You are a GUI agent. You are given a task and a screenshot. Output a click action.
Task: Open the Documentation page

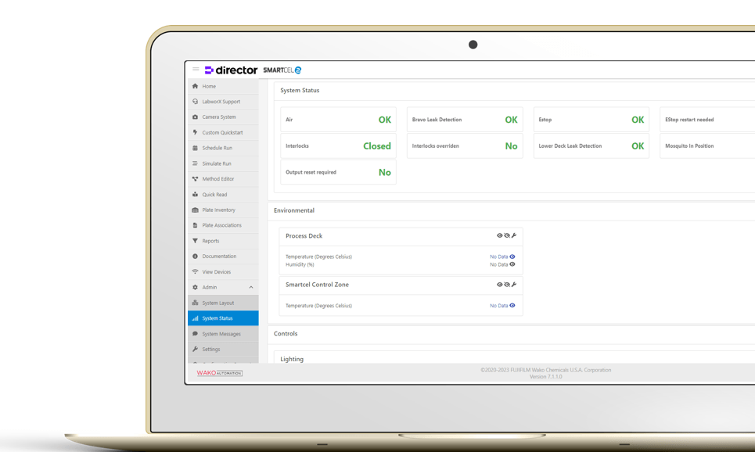[x=223, y=256]
